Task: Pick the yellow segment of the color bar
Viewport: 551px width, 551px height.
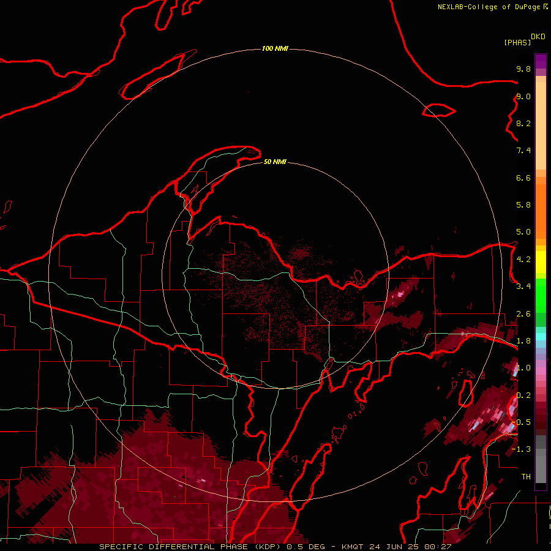Action: pyautogui.click(x=541, y=262)
